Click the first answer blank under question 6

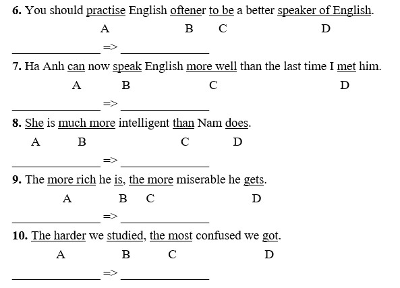click(57, 53)
